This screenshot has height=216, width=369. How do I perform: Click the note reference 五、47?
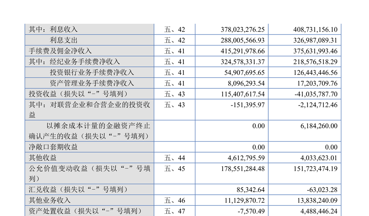174,211
